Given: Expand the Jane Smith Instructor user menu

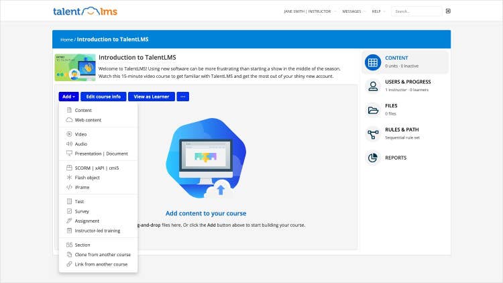Looking at the screenshot, I should pyautogui.click(x=310, y=11).
